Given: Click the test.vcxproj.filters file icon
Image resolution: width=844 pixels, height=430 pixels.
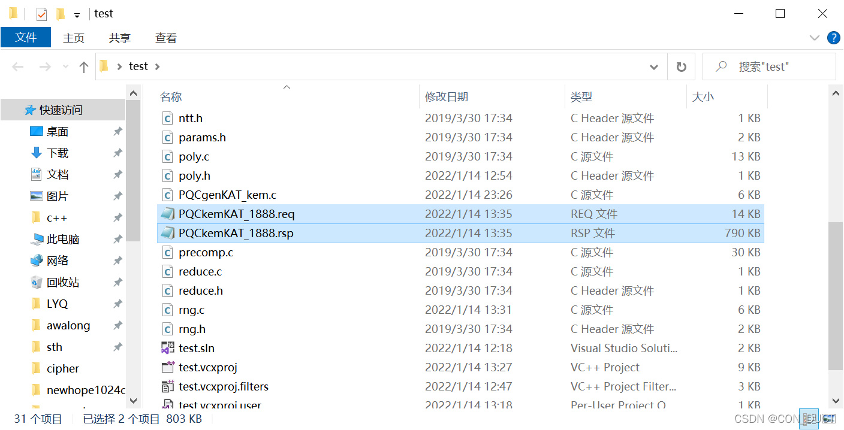Looking at the screenshot, I should click(x=168, y=386).
